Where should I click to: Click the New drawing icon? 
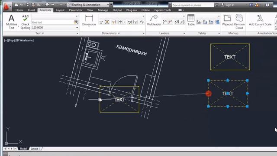[x=16, y=5]
